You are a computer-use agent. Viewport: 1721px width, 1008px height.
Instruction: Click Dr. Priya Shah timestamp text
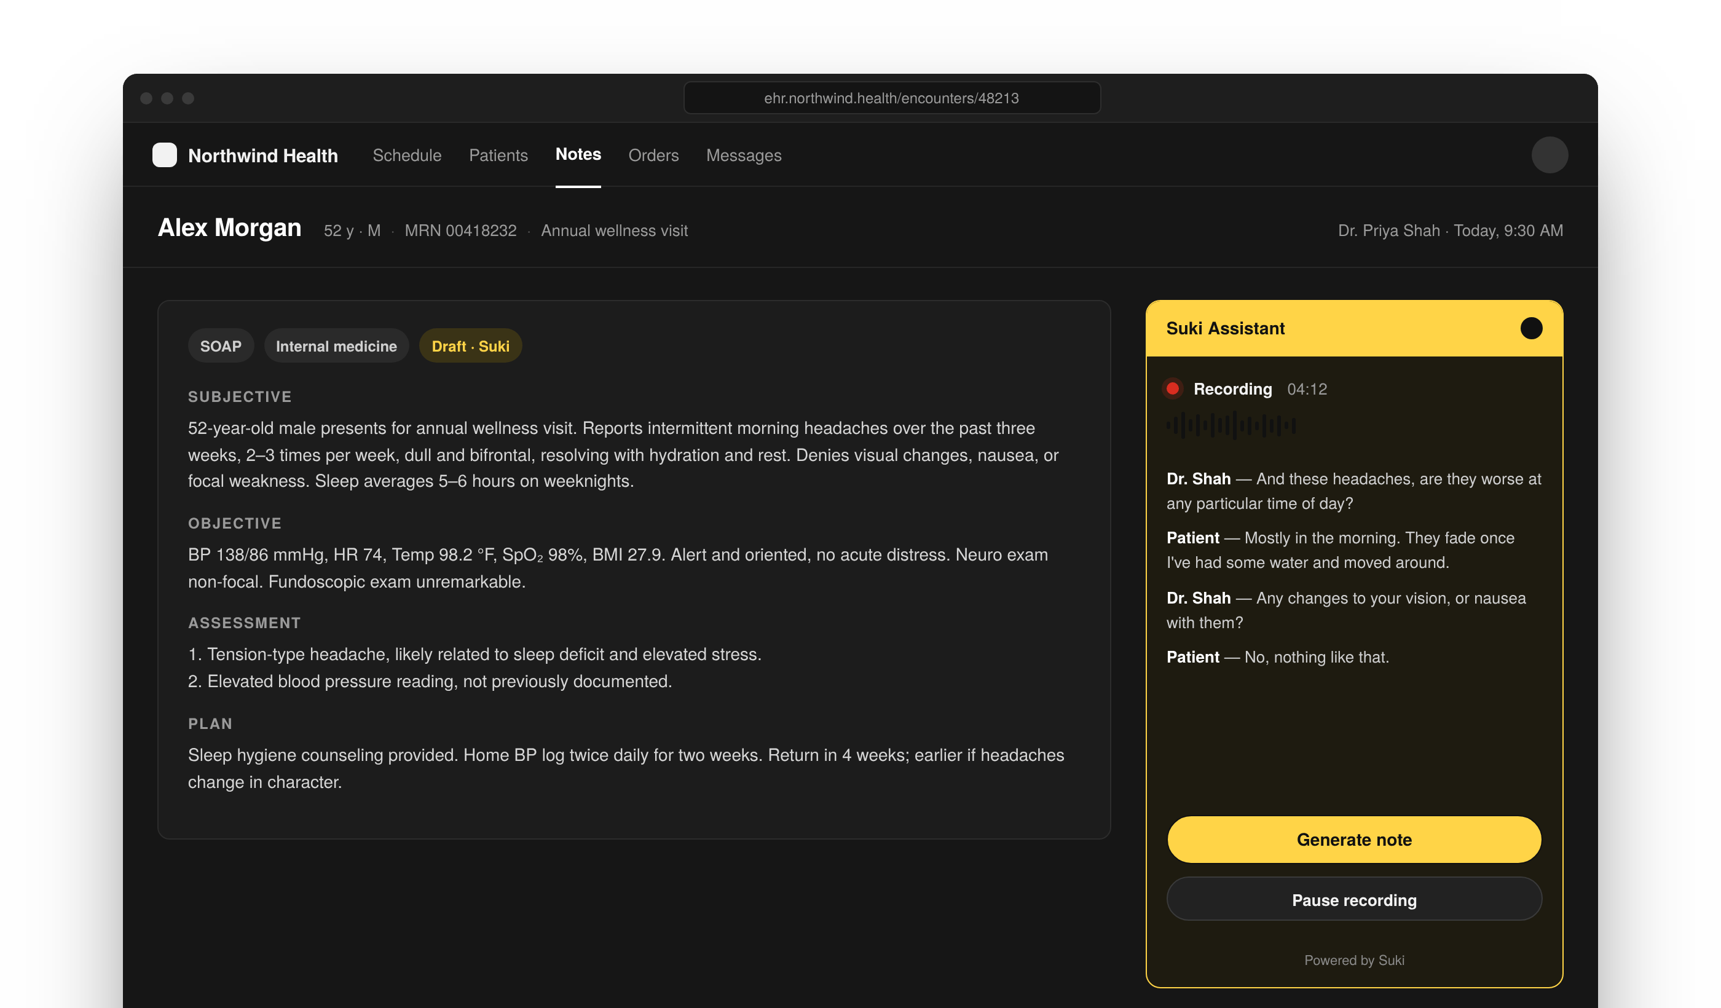click(1450, 231)
